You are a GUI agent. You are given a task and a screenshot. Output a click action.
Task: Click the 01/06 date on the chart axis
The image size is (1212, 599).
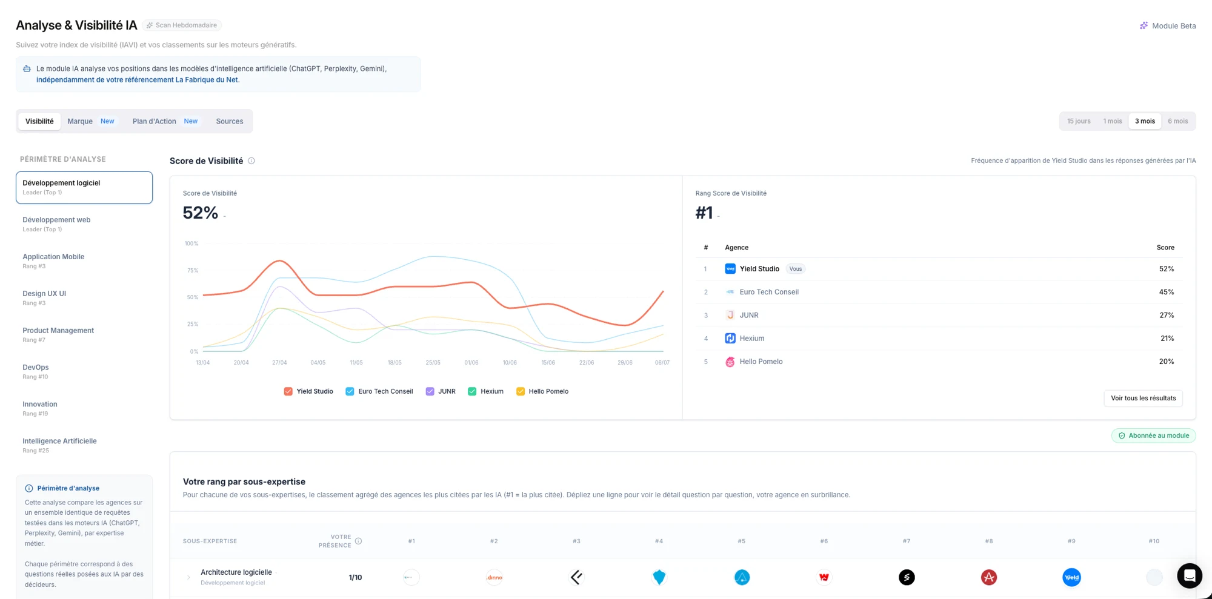click(471, 363)
